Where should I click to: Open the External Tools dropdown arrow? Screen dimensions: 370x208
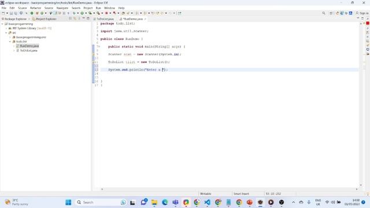click(102, 13)
